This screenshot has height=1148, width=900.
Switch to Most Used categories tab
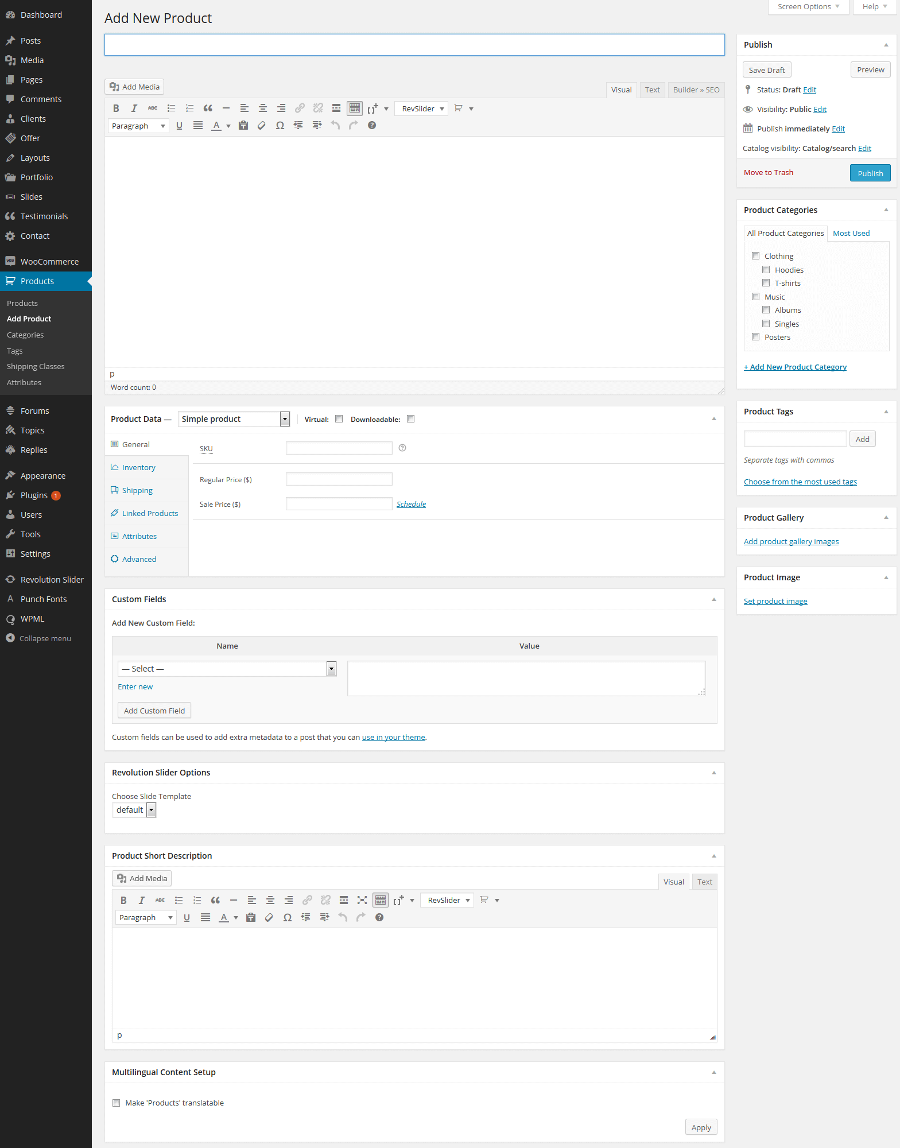coord(851,233)
